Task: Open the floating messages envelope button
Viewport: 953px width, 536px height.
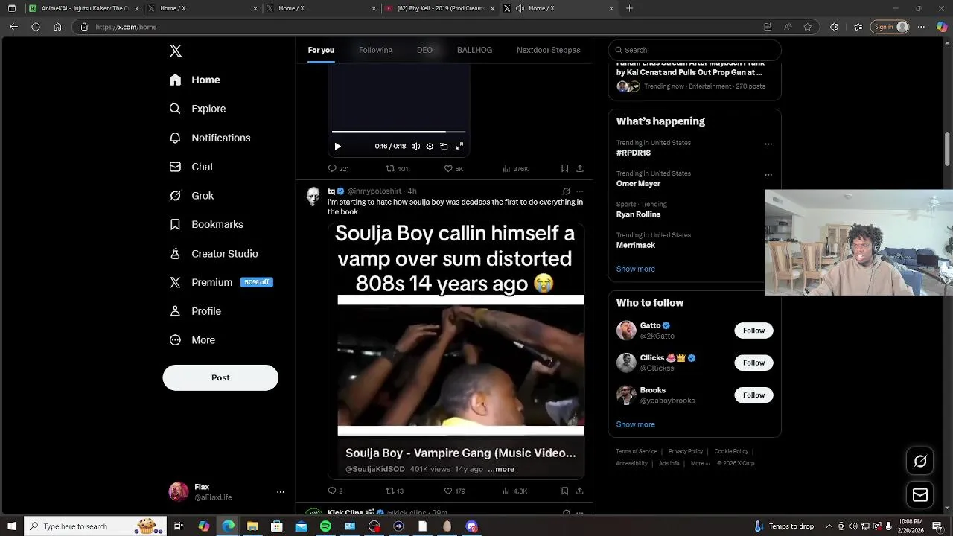Action: 920,495
